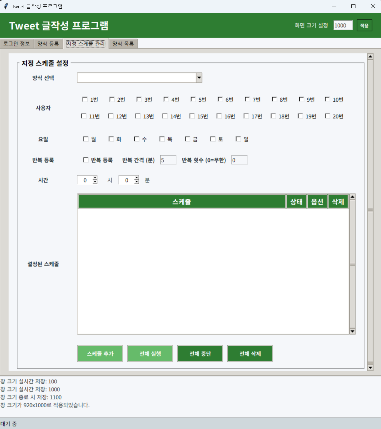
Task: Check the 10번 user checkbox
Action: point(327,99)
